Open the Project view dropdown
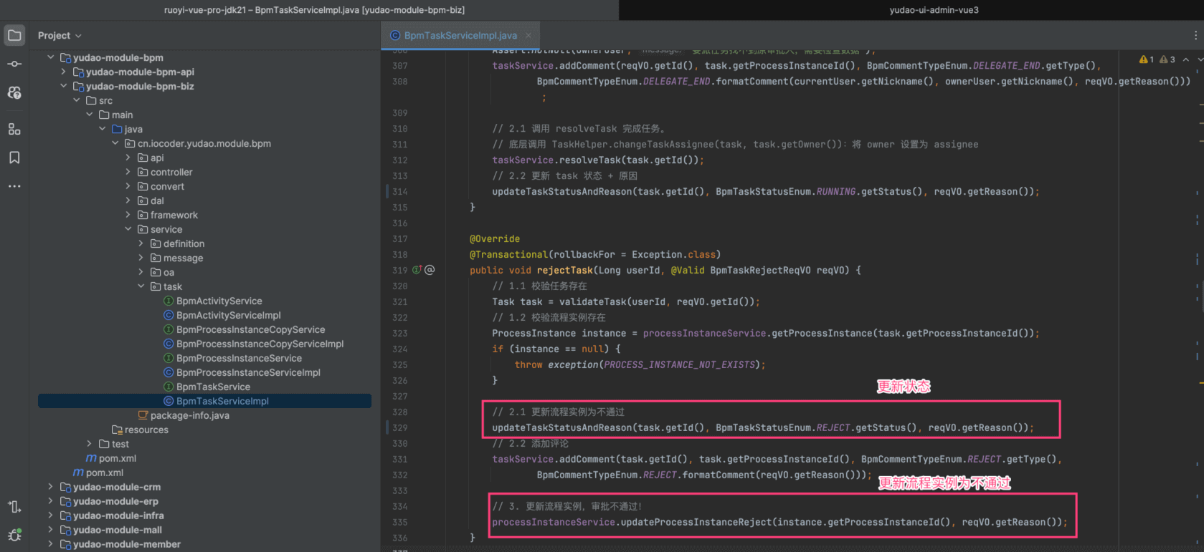 (60, 36)
